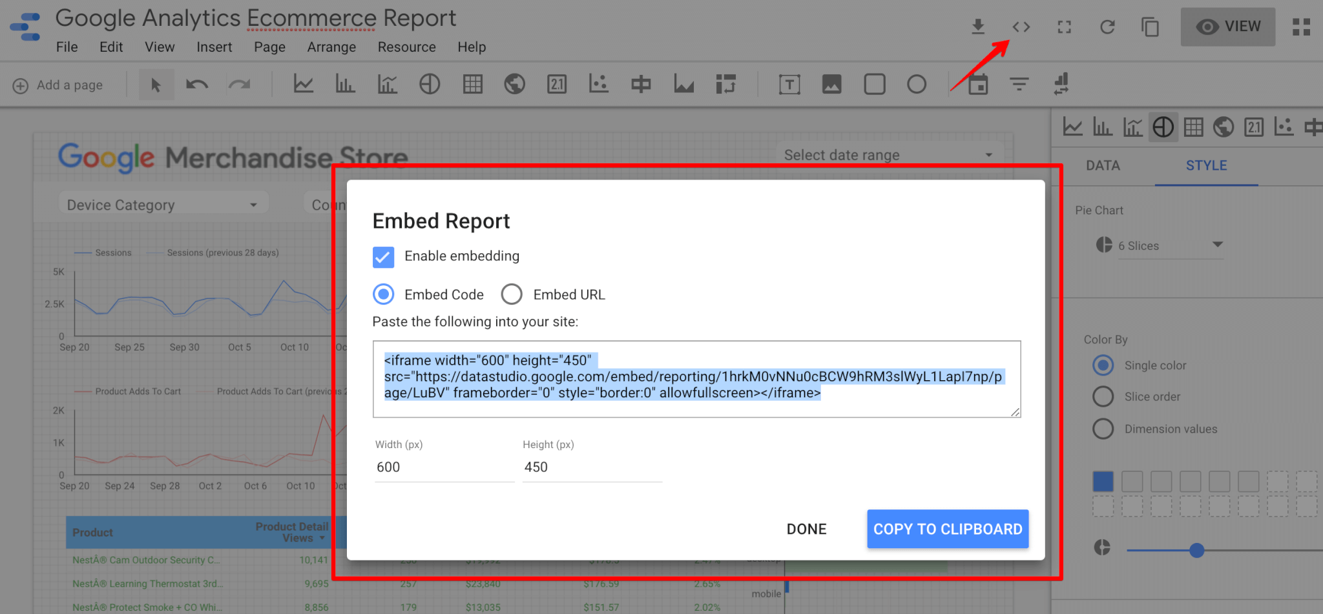Click the undo icon

coord(197,85)
